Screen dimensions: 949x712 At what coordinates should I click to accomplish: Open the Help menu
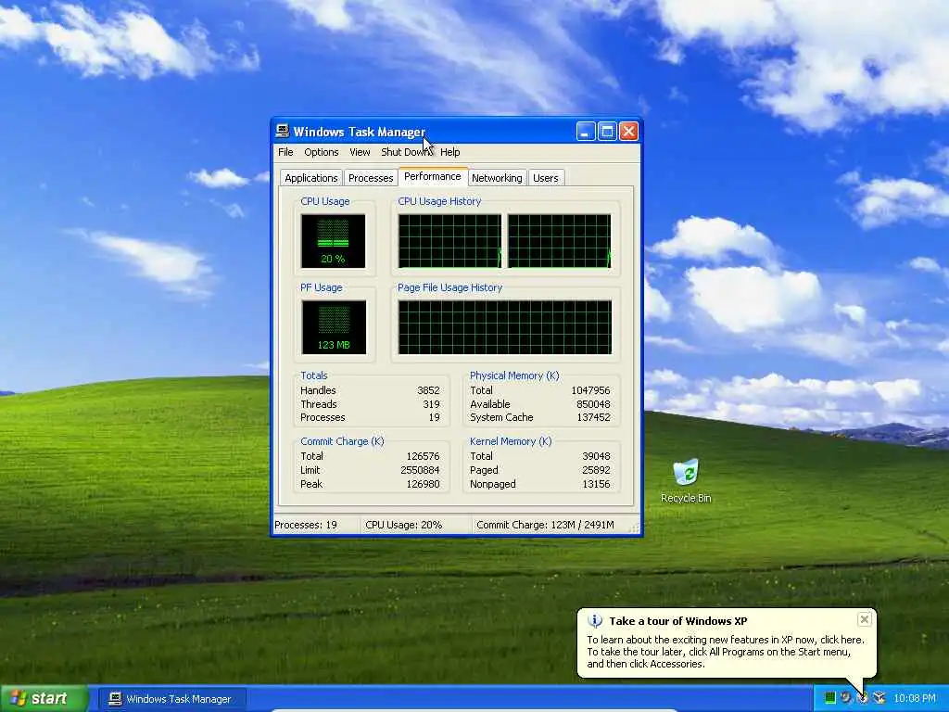pyautogui.click(x=449, y=152)
